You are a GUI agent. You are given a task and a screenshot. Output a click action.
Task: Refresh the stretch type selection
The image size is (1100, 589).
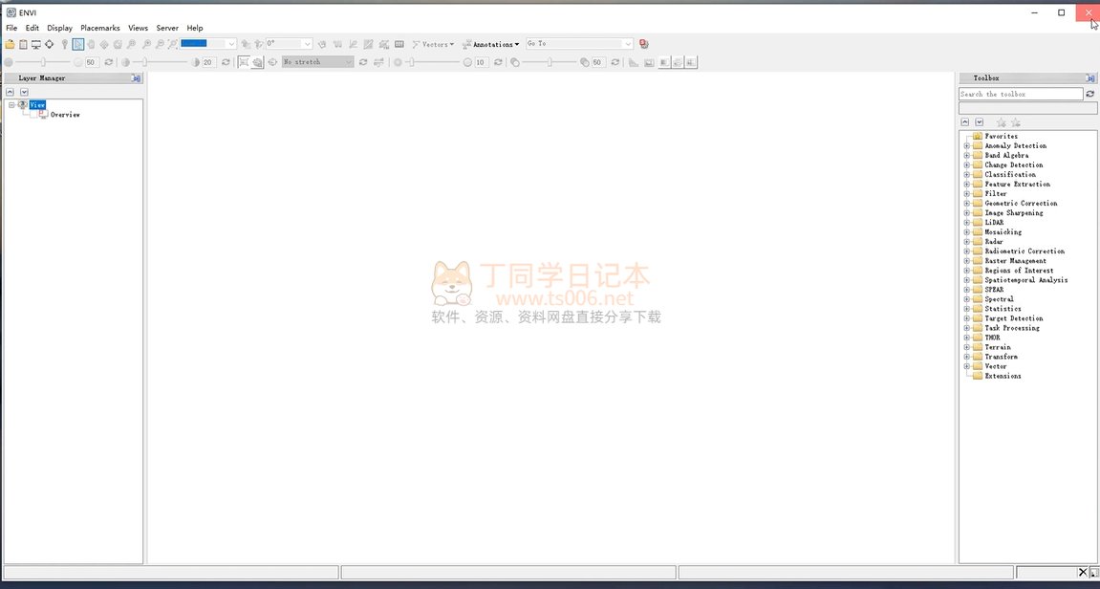[363, 62]
